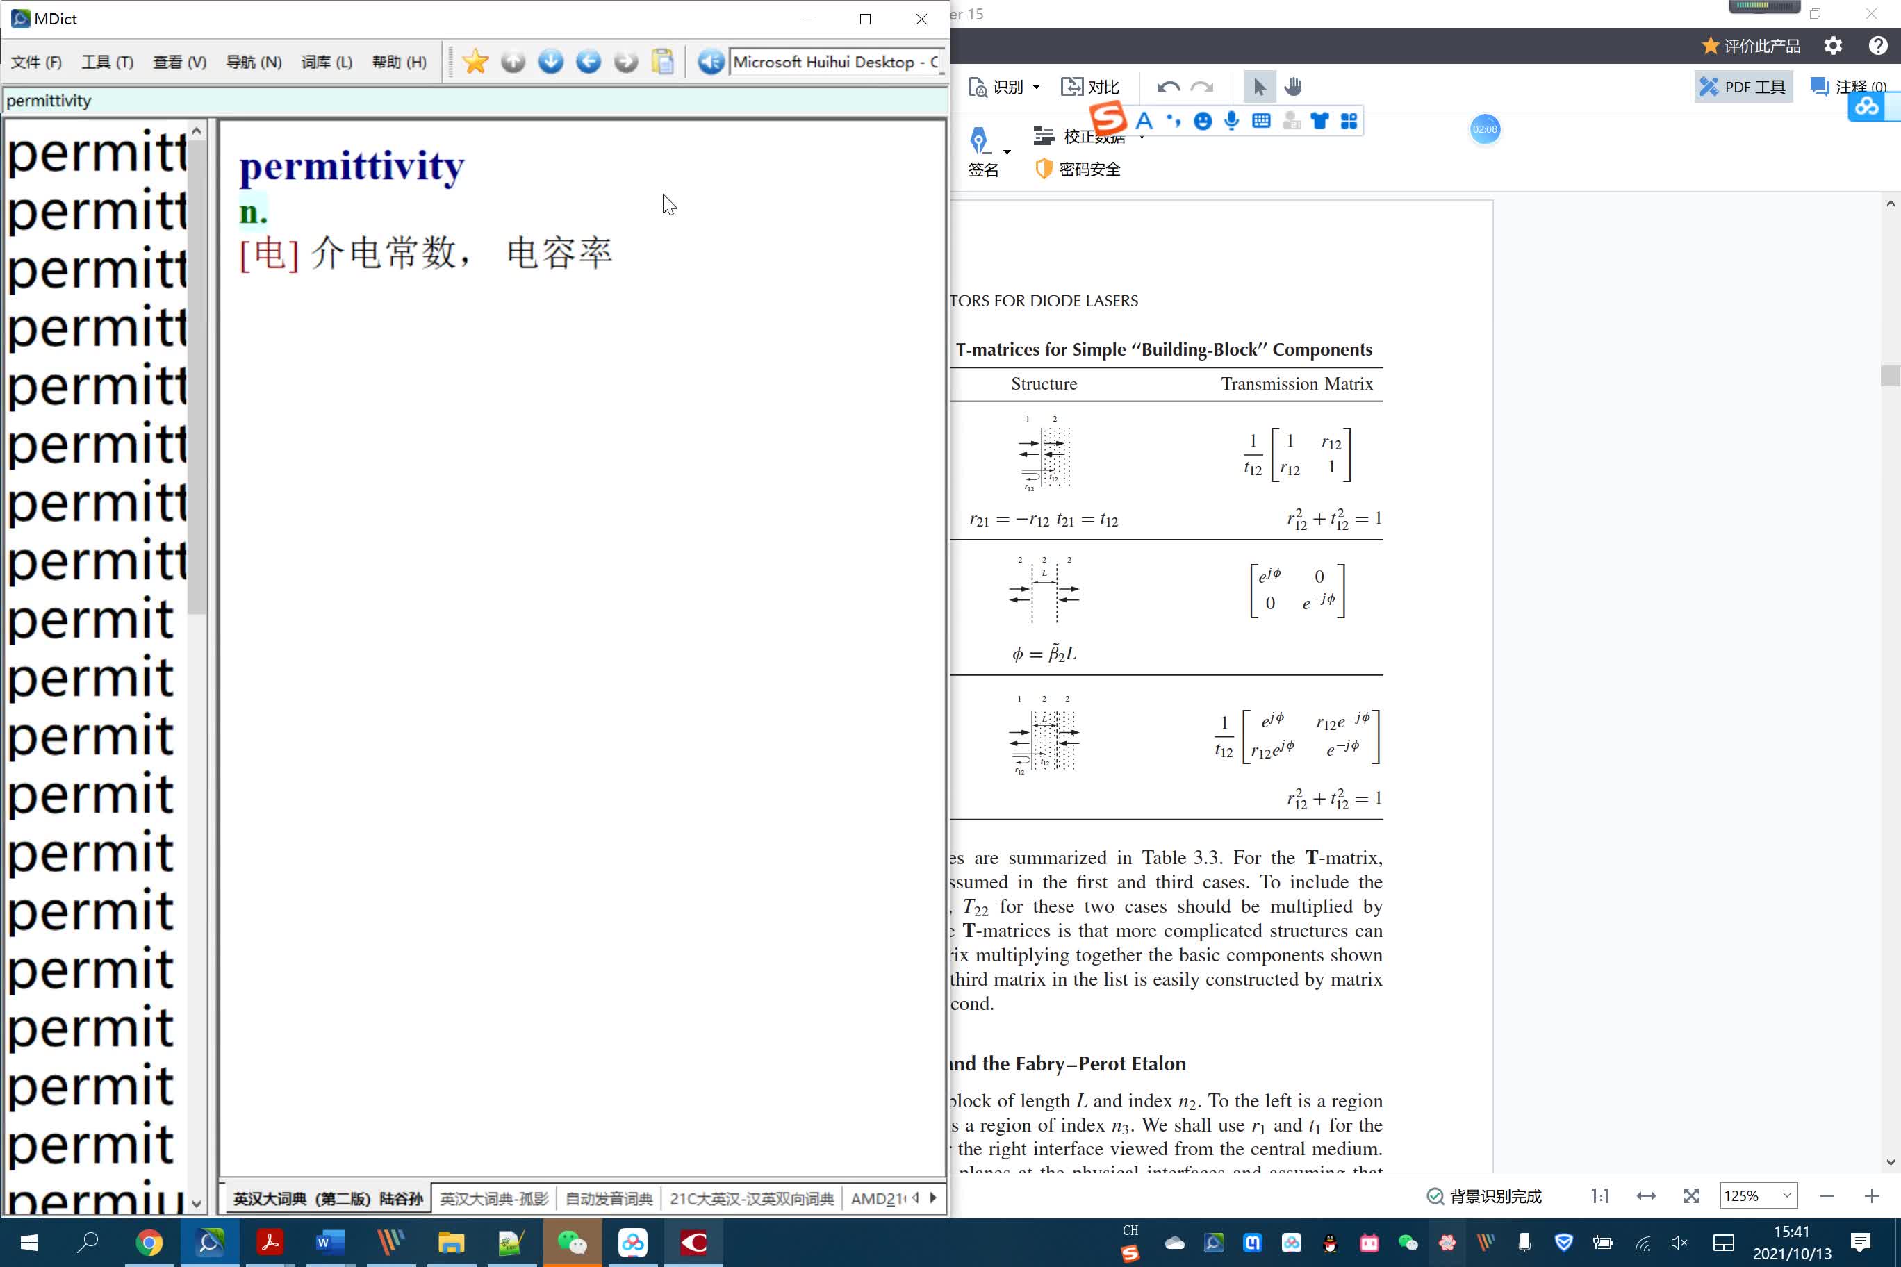Switch to 自动发音词典 tab
Image resolution: width=1901 pixels, height=1267 pixels.
pyautogui.click(x=609, y=1198)
